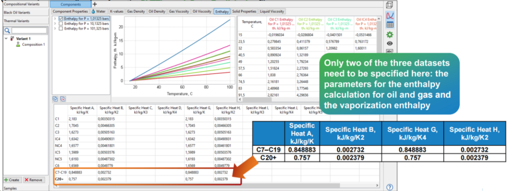Viewport: 507px width, 191px height.
Task: Open table view icon in right sidebar
Action: point(389,25)
